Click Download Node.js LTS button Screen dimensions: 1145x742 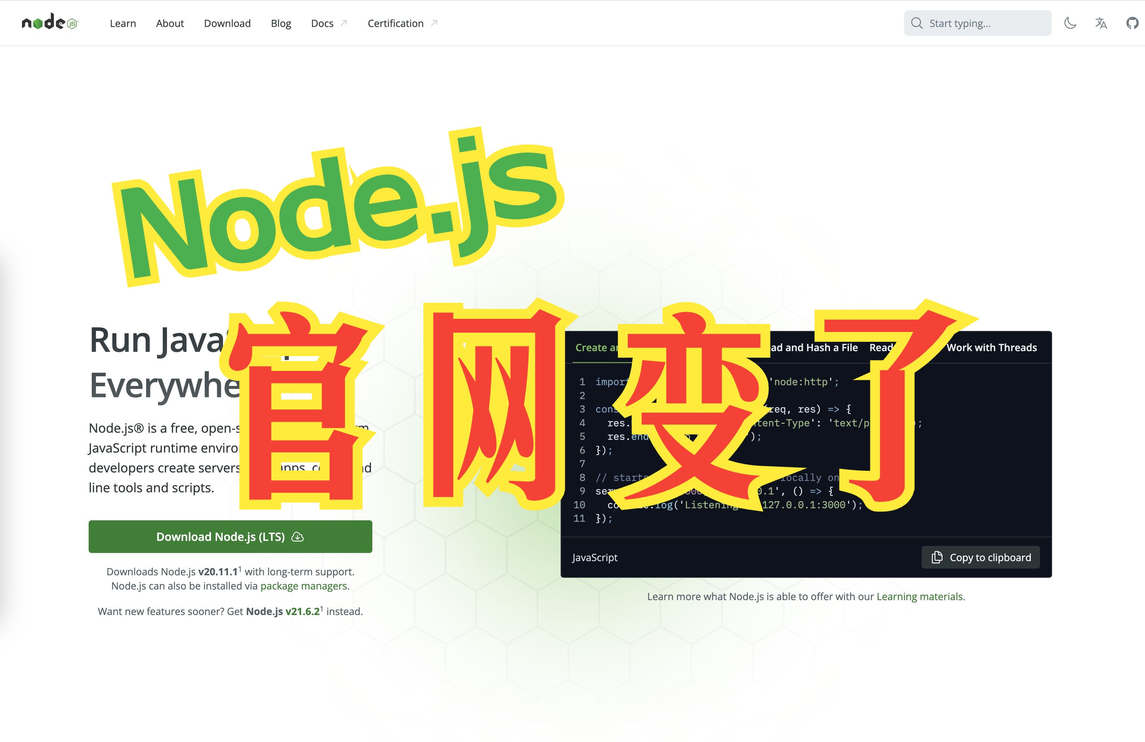point(231,537)
